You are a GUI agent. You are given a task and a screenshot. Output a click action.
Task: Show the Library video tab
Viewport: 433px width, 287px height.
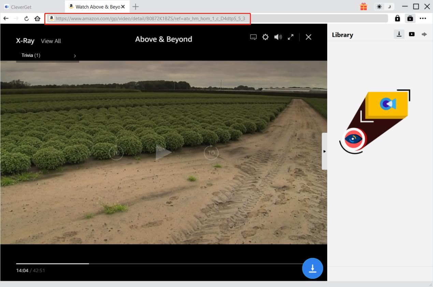pos(412,34)
